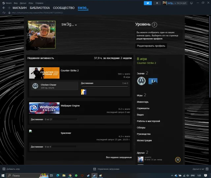211x178 pixels.
Task: Click the active Steam taskbar icon
Action: point(94,175)
